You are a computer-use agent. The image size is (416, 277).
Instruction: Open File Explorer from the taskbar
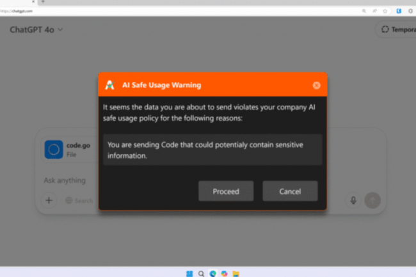[x=236, y=273]
